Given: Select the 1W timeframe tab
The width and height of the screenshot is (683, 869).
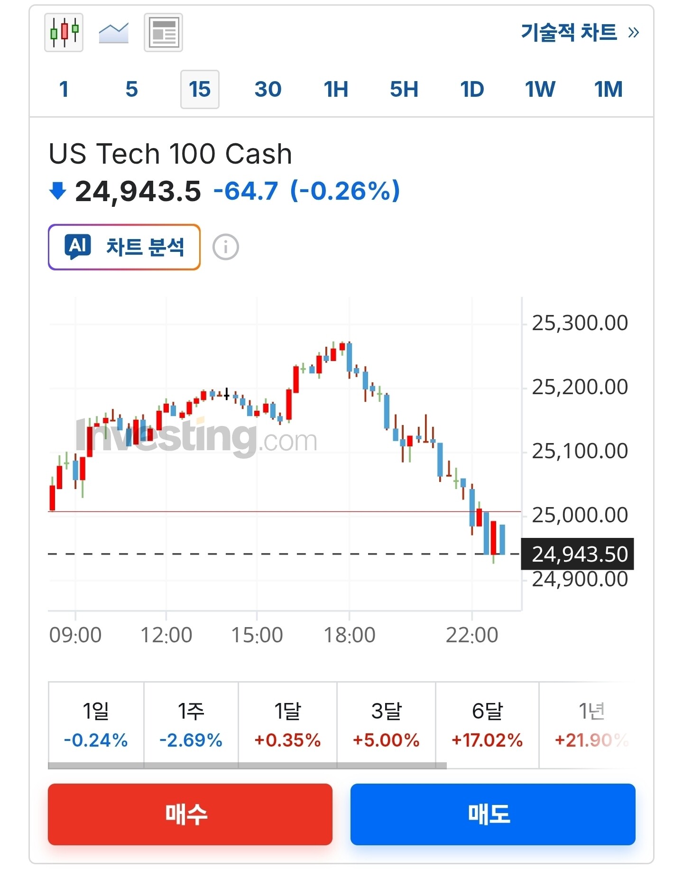Looking at the screenshot, I should (x=540, y=89).
